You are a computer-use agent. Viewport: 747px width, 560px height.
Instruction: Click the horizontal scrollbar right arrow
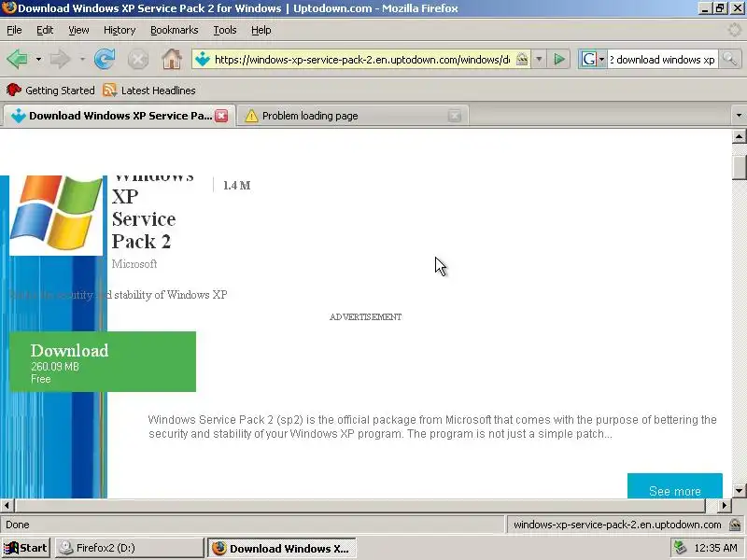(725, 505)
